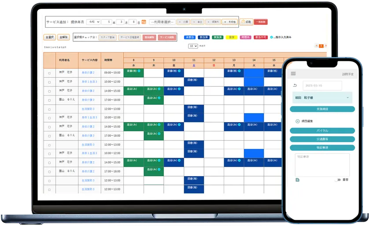Viewport: 370px width, 226px height.
Task: Click the 重複 yellow legend swatch
Action: coord(232,37)
